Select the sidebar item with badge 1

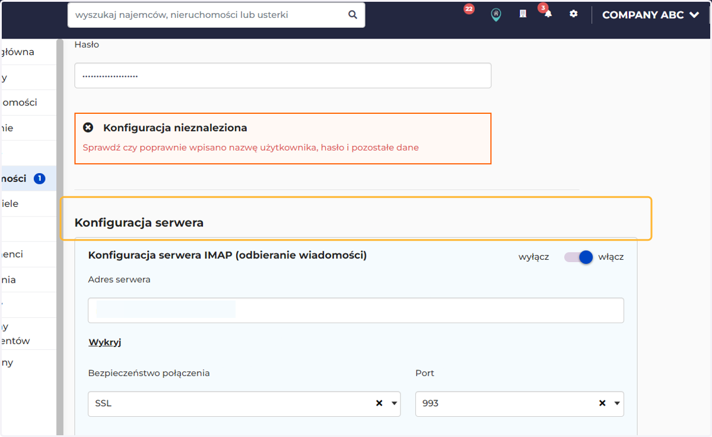(x=28, y=178)
